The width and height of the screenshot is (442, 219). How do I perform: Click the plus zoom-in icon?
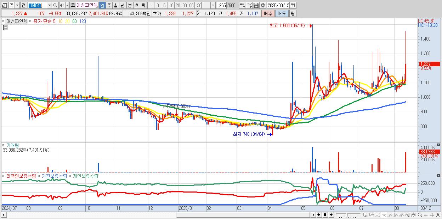click(432, 215)
